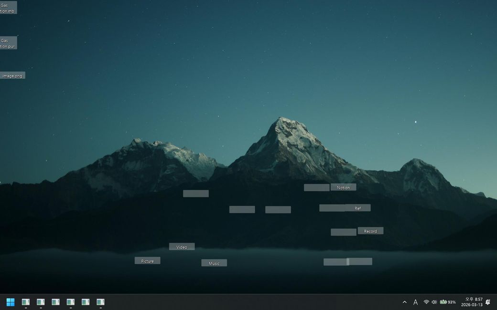Click the first taskbar app beside Start

[x=26, y=302]
